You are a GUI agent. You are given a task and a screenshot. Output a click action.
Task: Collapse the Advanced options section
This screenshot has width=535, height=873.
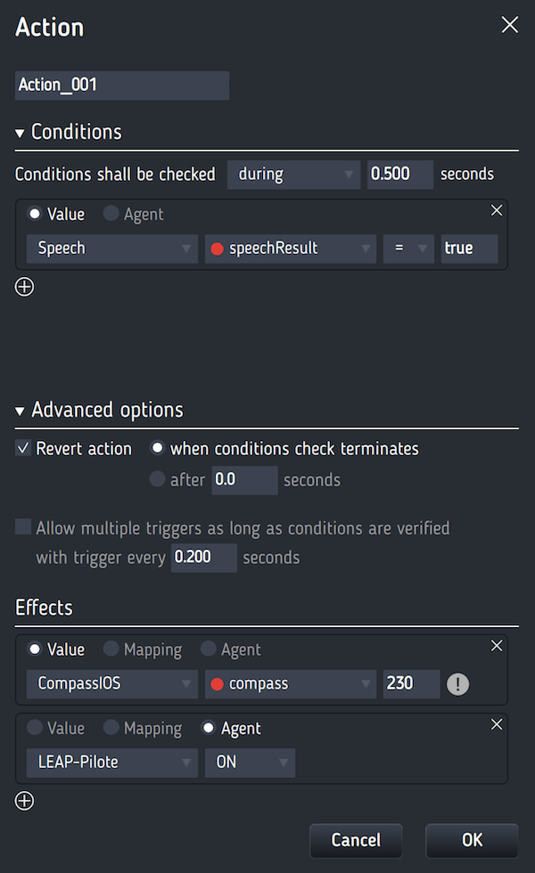click(x=20, y=411)
